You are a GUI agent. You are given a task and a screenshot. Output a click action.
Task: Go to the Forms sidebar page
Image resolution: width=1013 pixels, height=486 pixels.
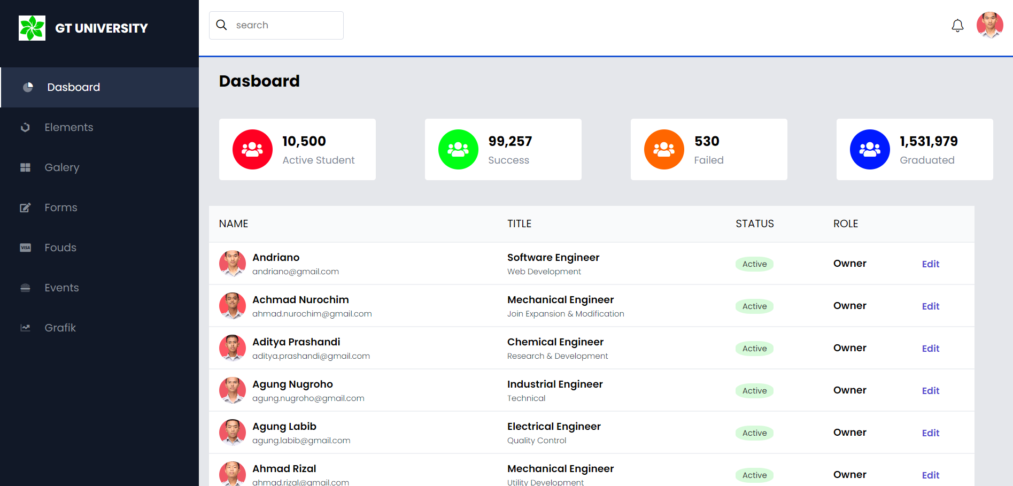[x=61, y=207]
